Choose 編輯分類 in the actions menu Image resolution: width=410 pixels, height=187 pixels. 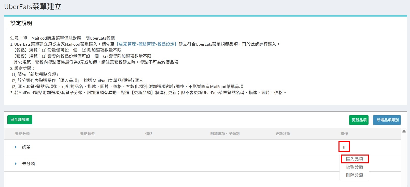pyautogui.click(x=354, y=167)
